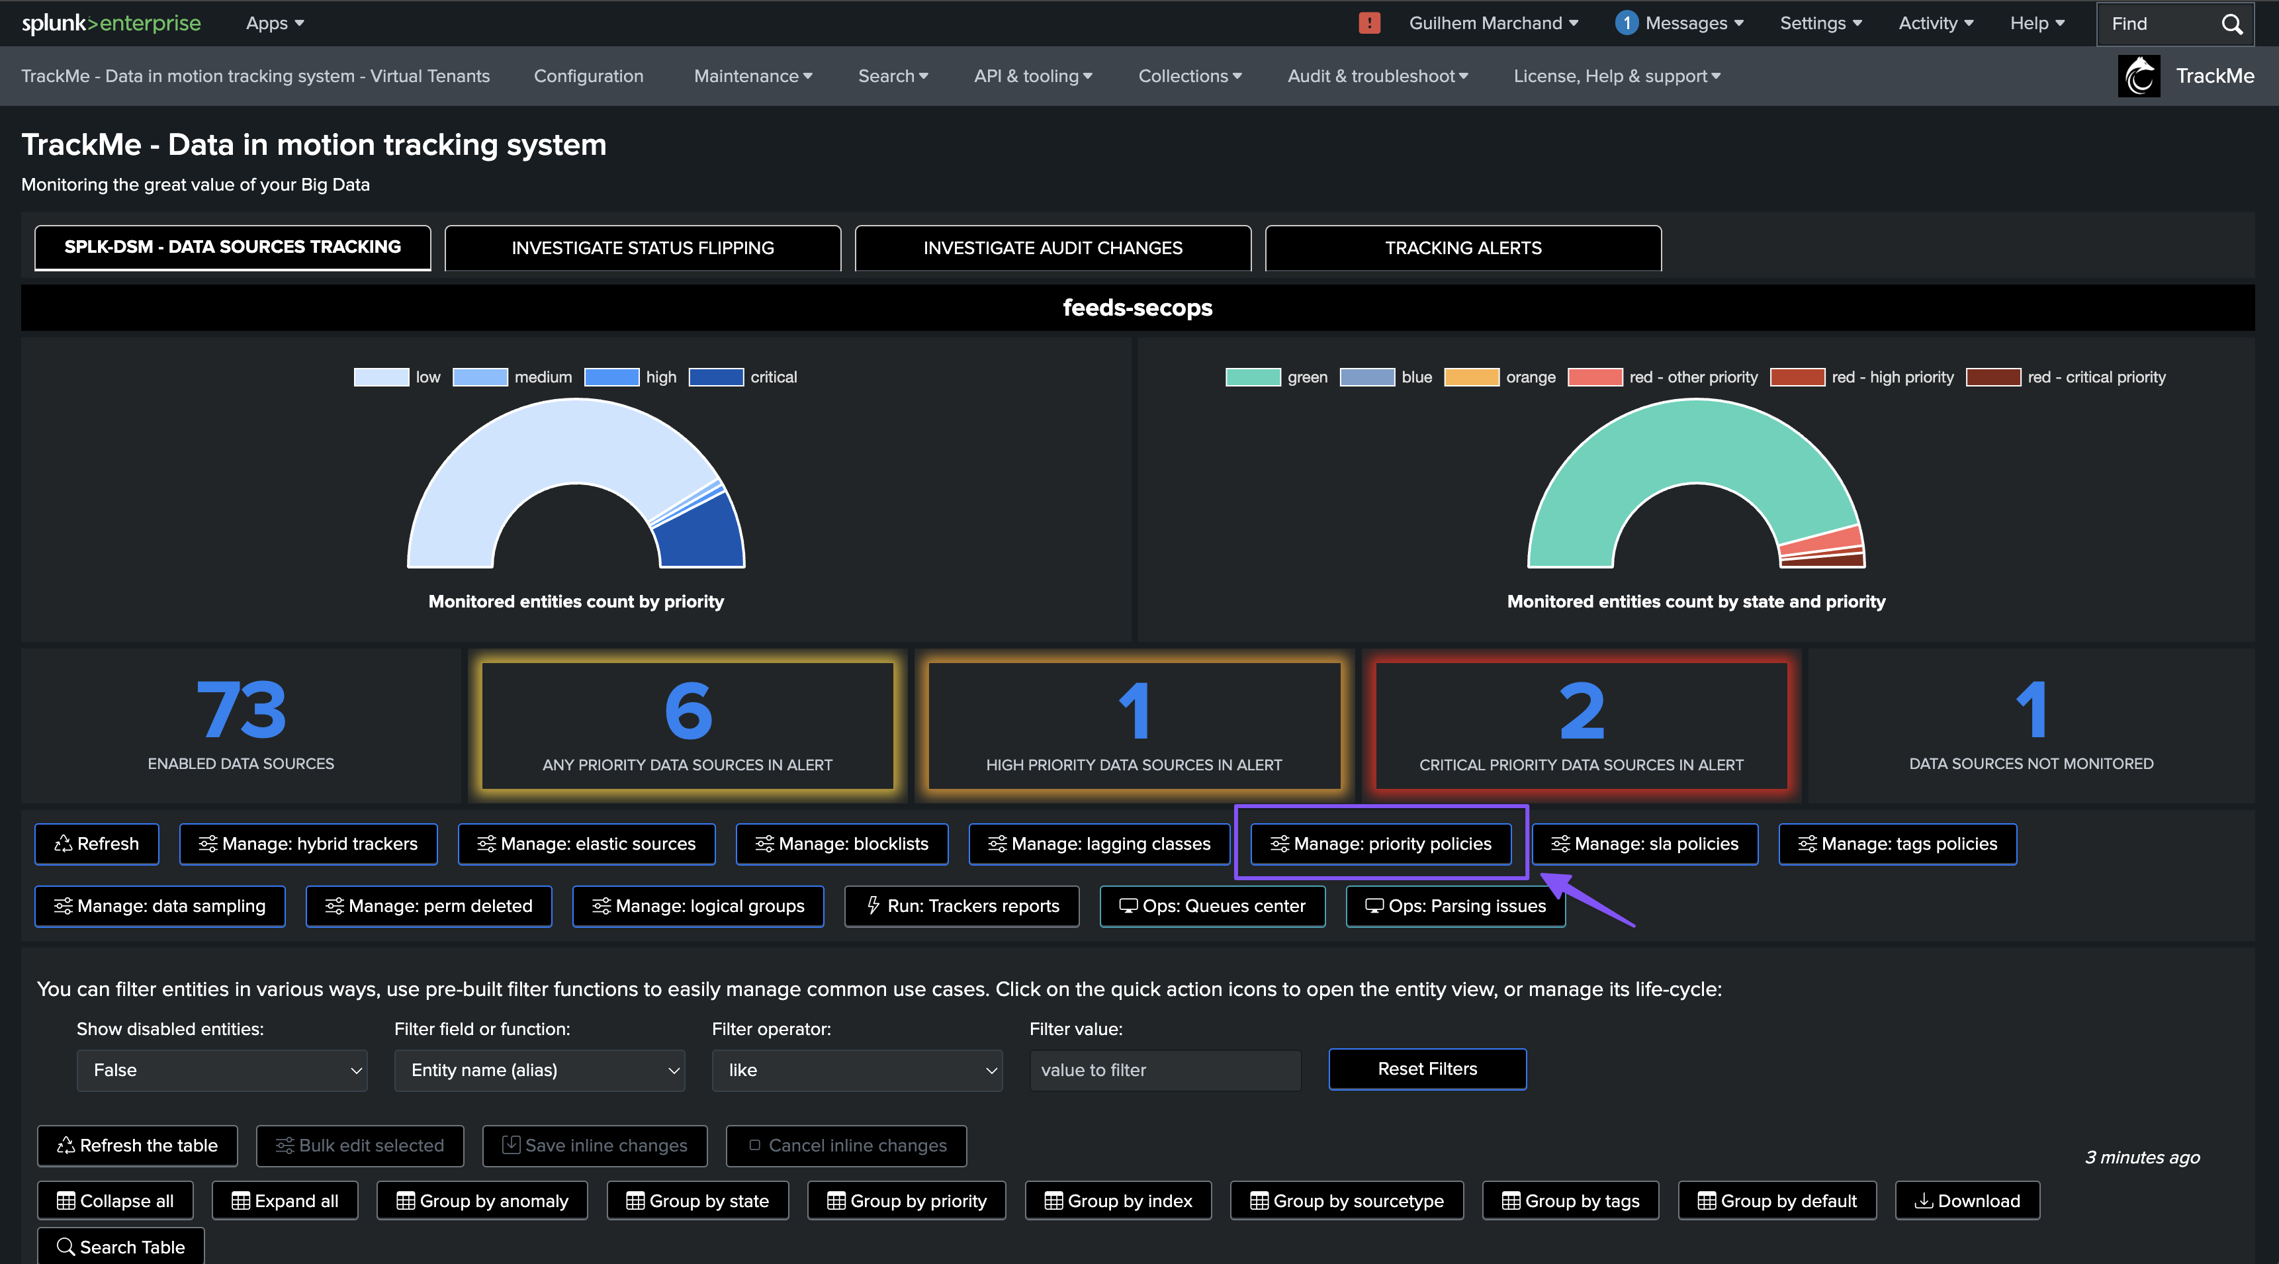Click Reset Filters button
Screen dimensions: 2279x1264
click(1427, 1069)
